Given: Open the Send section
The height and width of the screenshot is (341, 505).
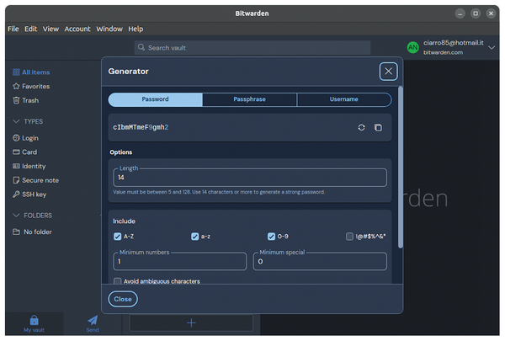Looking at the screenshot, I should tap(93, 323).
